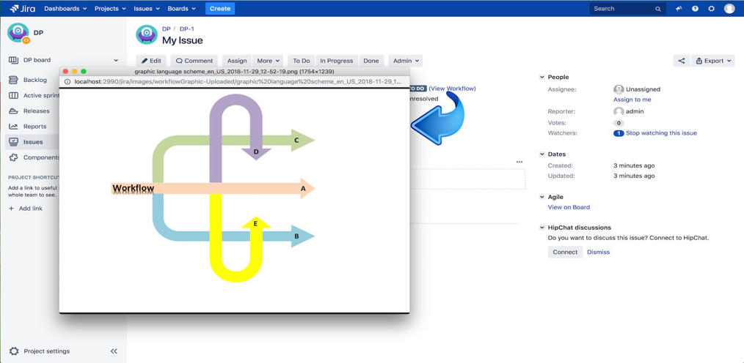Open the More dropdown
Screen dimensions: 744x363
pos(268,61)
